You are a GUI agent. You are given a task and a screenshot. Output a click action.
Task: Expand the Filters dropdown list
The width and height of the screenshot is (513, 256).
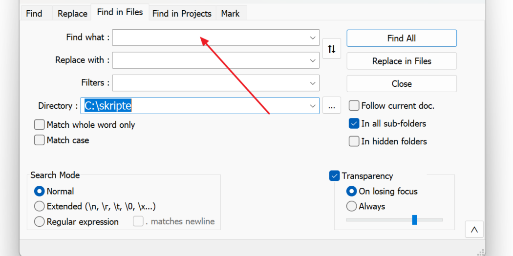(313, 83)
